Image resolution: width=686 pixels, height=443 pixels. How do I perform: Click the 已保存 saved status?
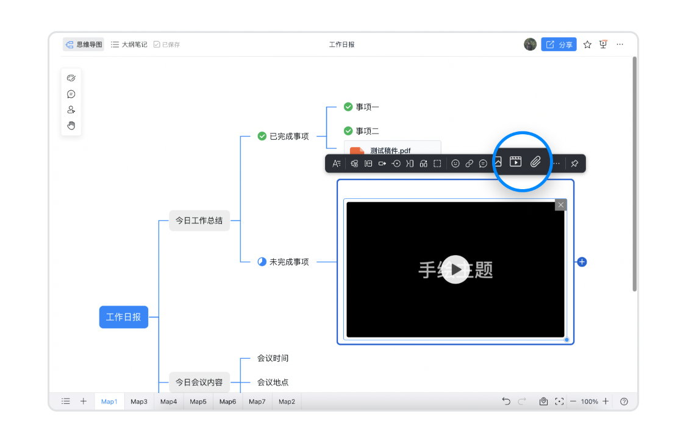pyautogui.click(x=166, y=44)
